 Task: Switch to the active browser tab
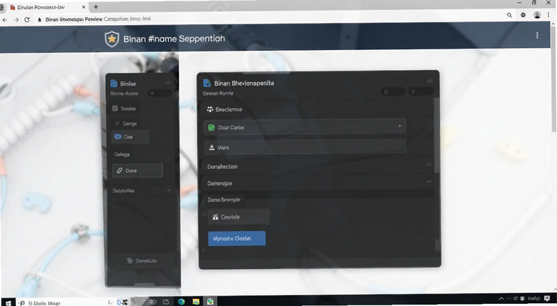click(47, 7)
